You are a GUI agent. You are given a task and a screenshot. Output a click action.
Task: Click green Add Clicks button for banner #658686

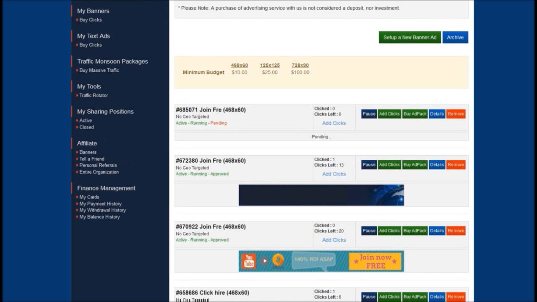pyautogui.click(x=389, y=297)
